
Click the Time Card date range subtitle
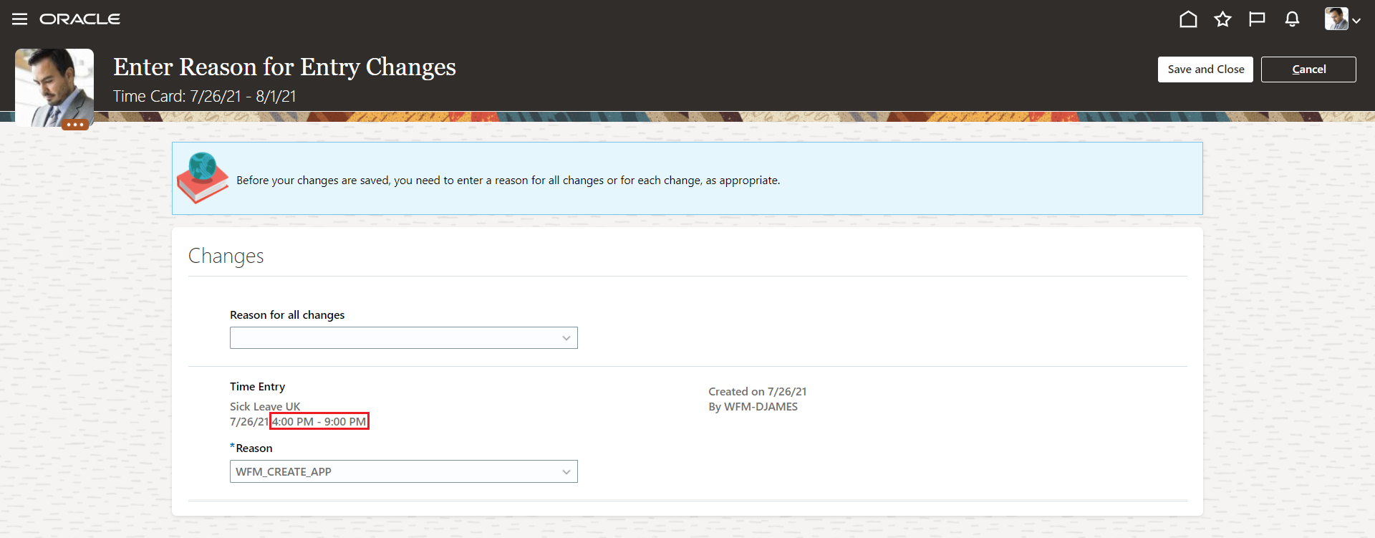click(x=205, y=97)
